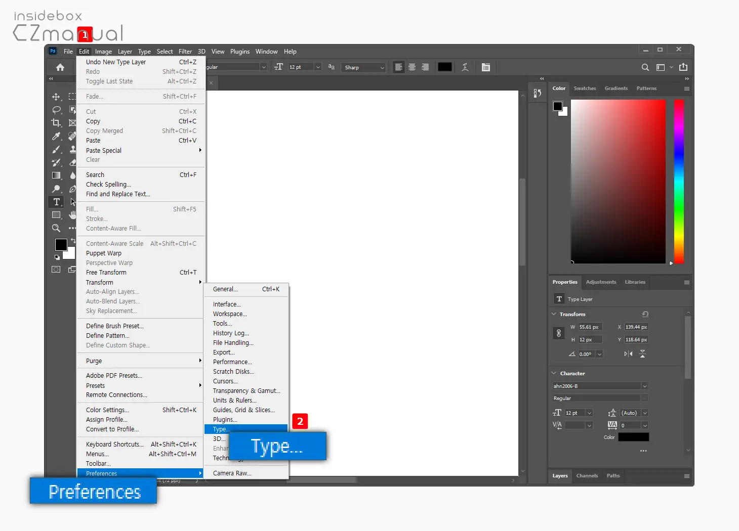Open the search icon in options bar

pos(645,67)
